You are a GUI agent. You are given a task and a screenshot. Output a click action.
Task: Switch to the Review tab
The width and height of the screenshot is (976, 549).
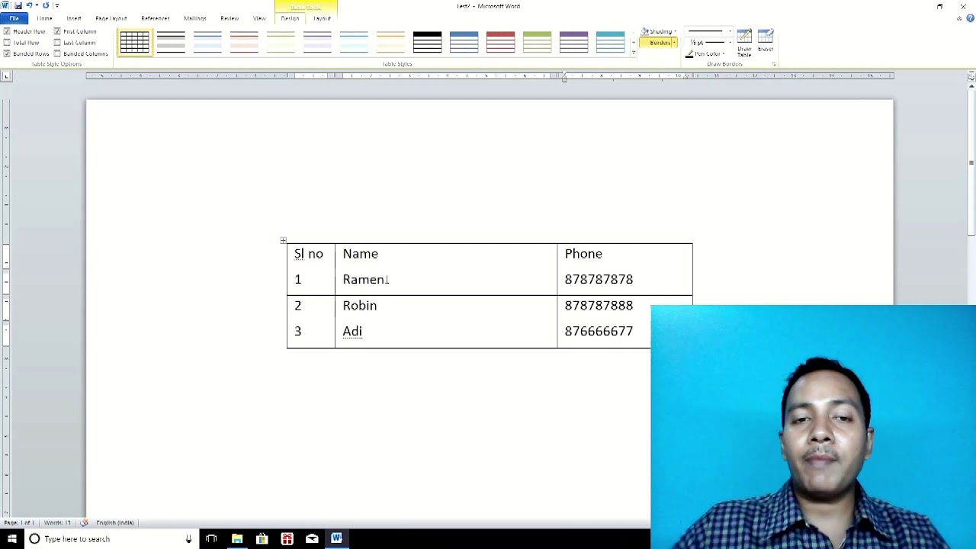click(x=230, y=18)
